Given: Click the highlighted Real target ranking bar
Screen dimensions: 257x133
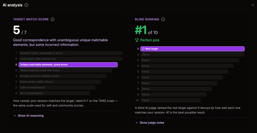Looking at the screenshot, I should click(x=192, y=49).
